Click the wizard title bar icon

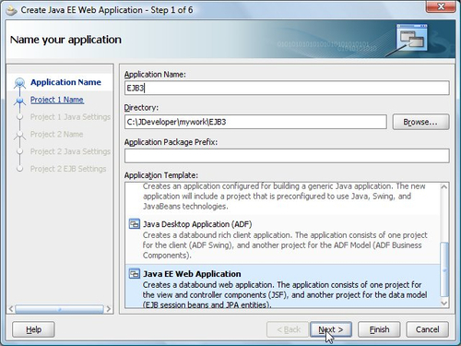12,10
